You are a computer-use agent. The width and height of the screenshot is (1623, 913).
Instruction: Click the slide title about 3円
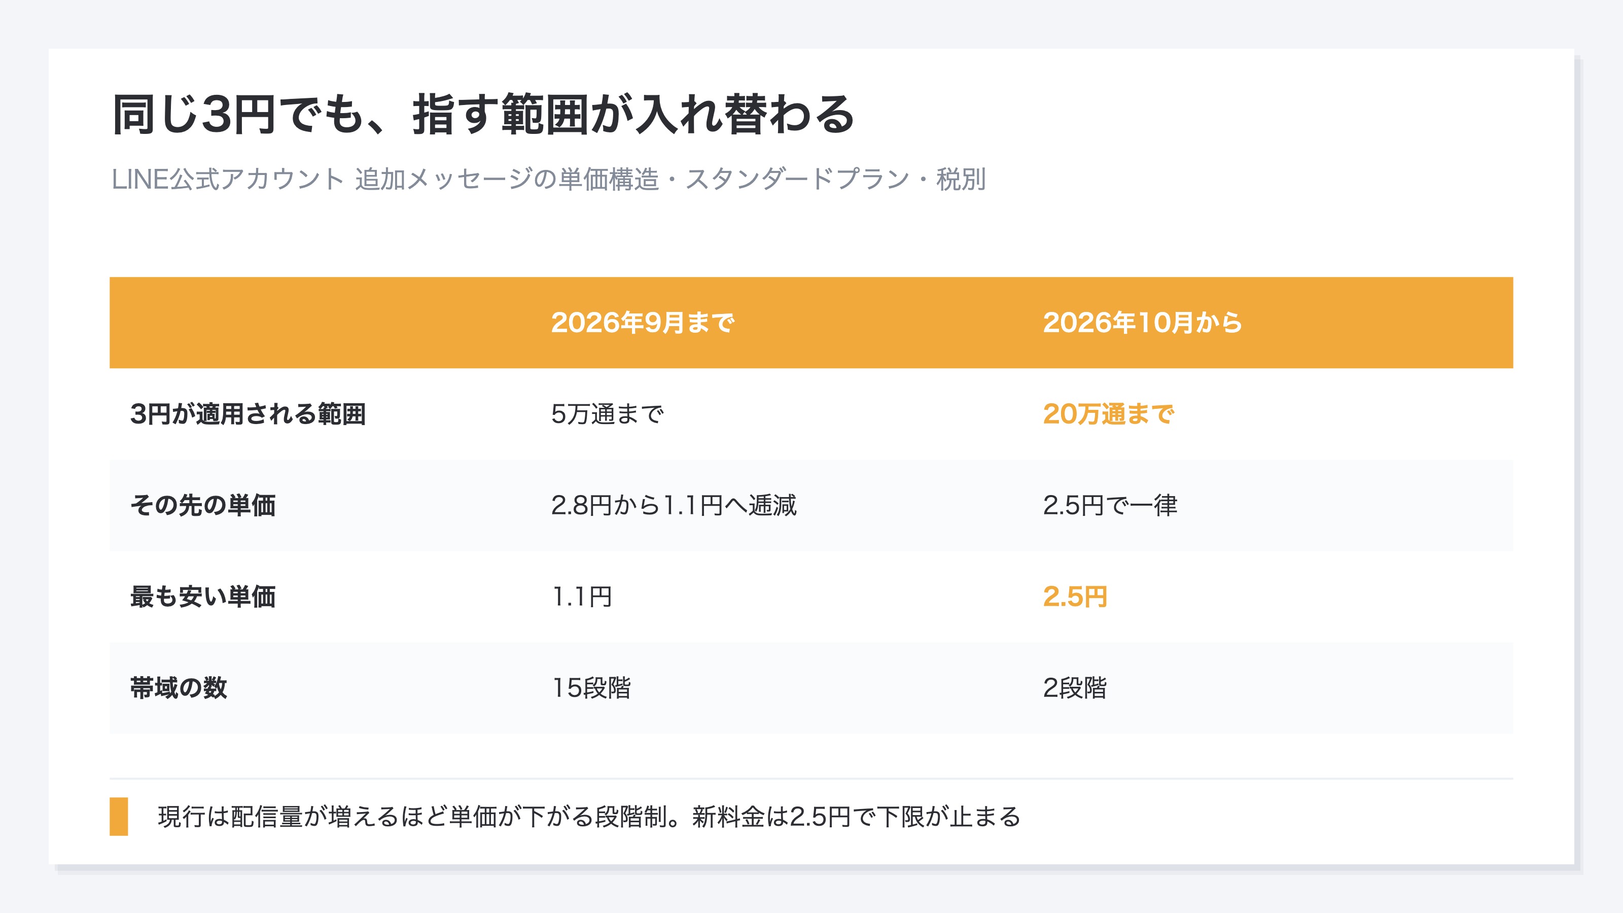[x=483, y=115]
